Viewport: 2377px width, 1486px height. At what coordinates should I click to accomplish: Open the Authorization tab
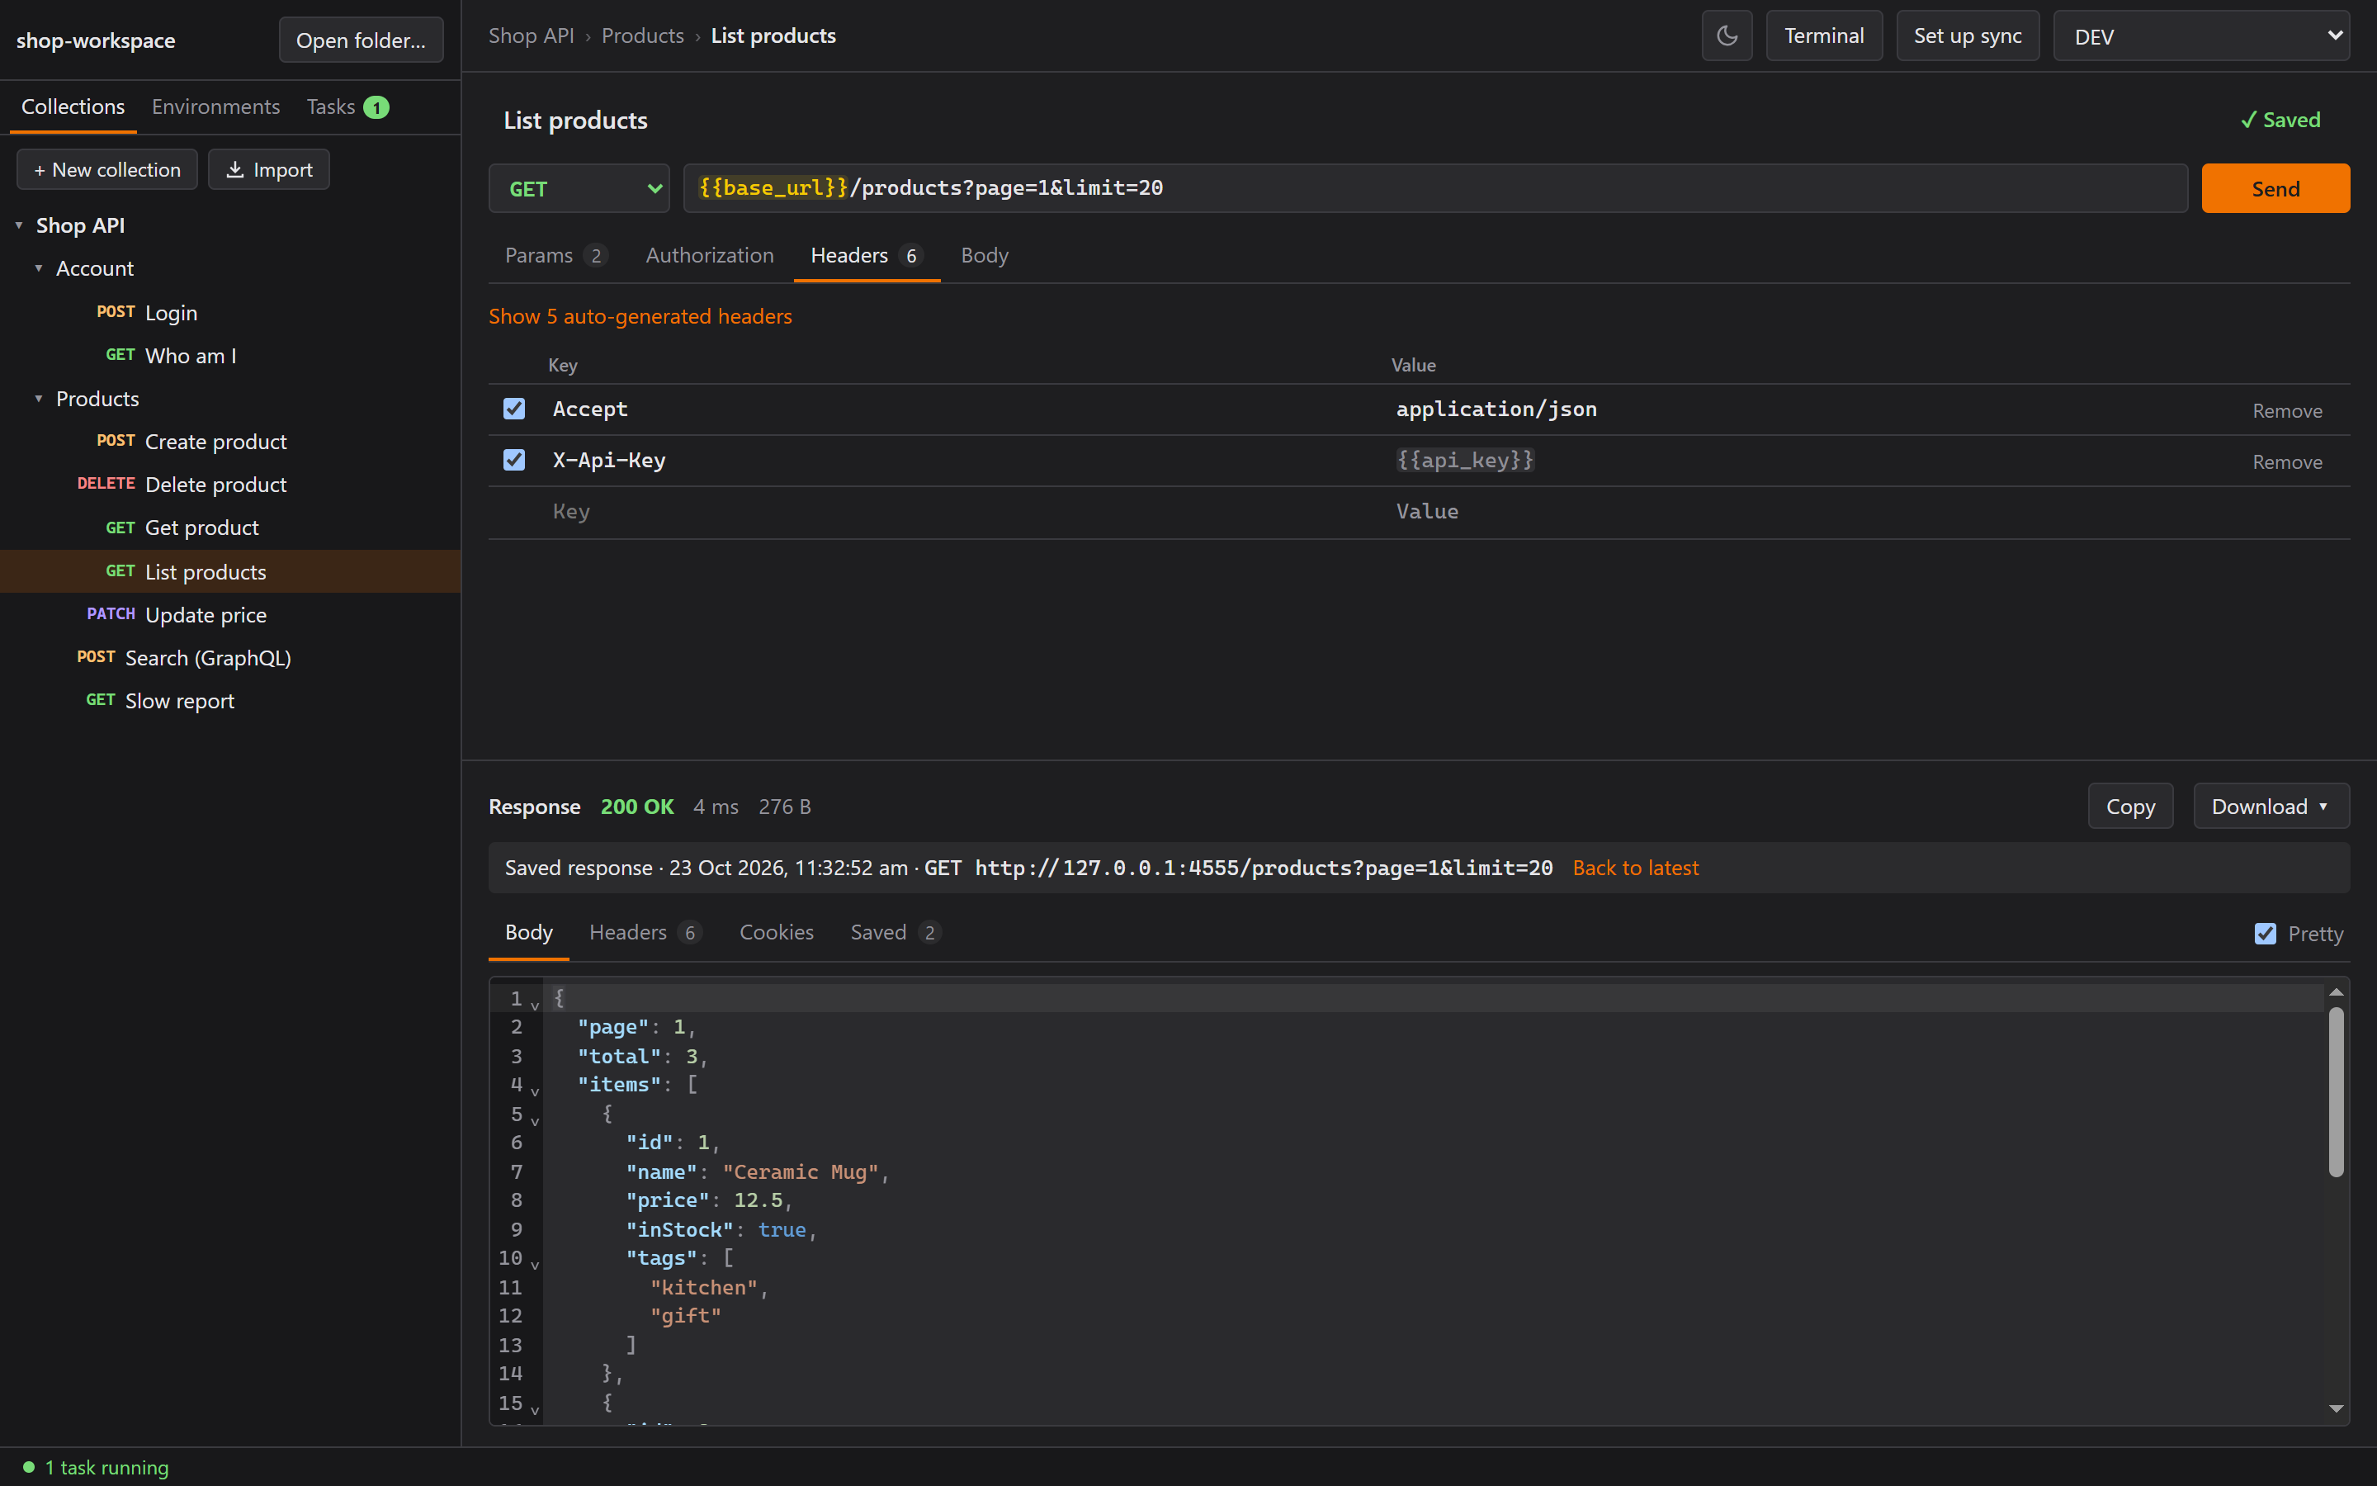[x=709, y=256]
